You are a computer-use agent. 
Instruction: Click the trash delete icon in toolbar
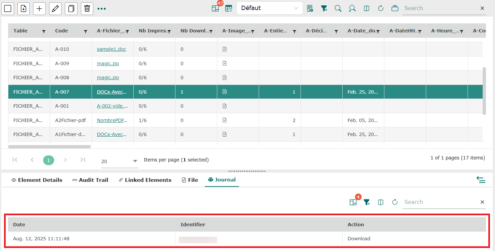coord(87,8)
